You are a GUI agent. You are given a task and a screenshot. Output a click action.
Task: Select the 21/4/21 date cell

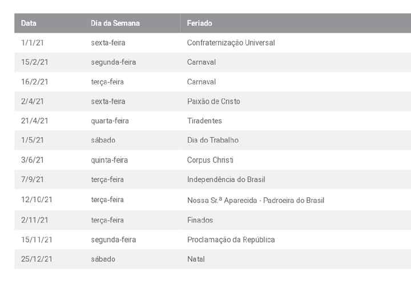pyautogui.click(x=35, y=121)
